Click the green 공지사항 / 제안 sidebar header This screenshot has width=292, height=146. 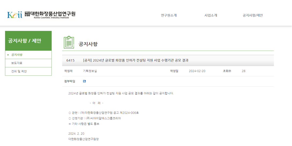click(x=28, y=41)
